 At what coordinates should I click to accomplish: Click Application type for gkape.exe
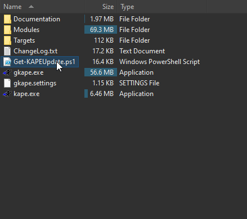[136, 72]
